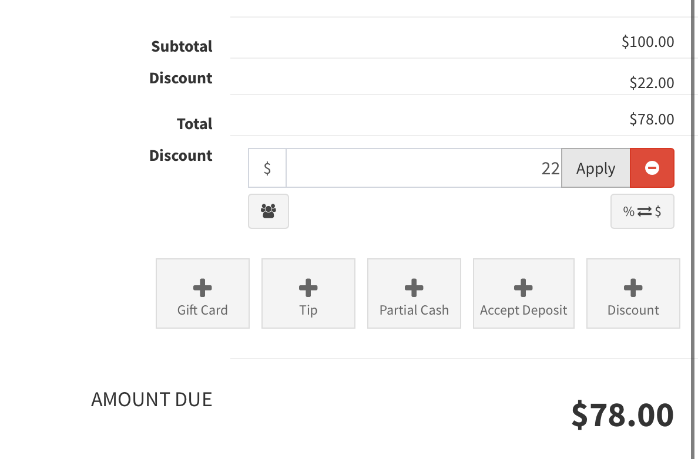
Task: Click the $100.00 subtotal value
Action: click(x=647, y=42)
